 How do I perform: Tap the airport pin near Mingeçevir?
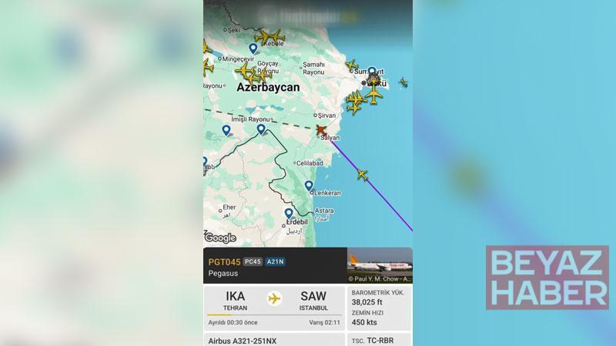(x=253, y=48)
